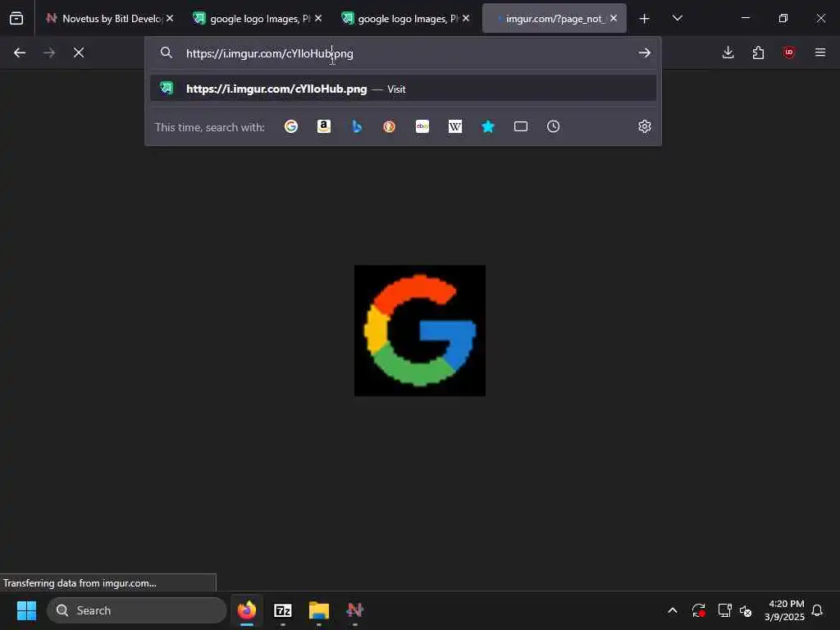Visit the i.imgur.com/cYIloHub.png suggestion

[403, 89]
